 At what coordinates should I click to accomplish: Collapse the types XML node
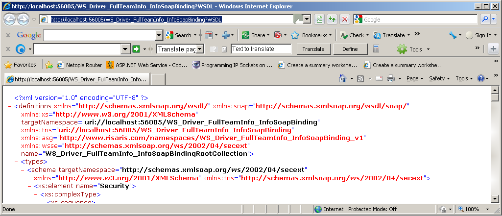click(16, 162)
